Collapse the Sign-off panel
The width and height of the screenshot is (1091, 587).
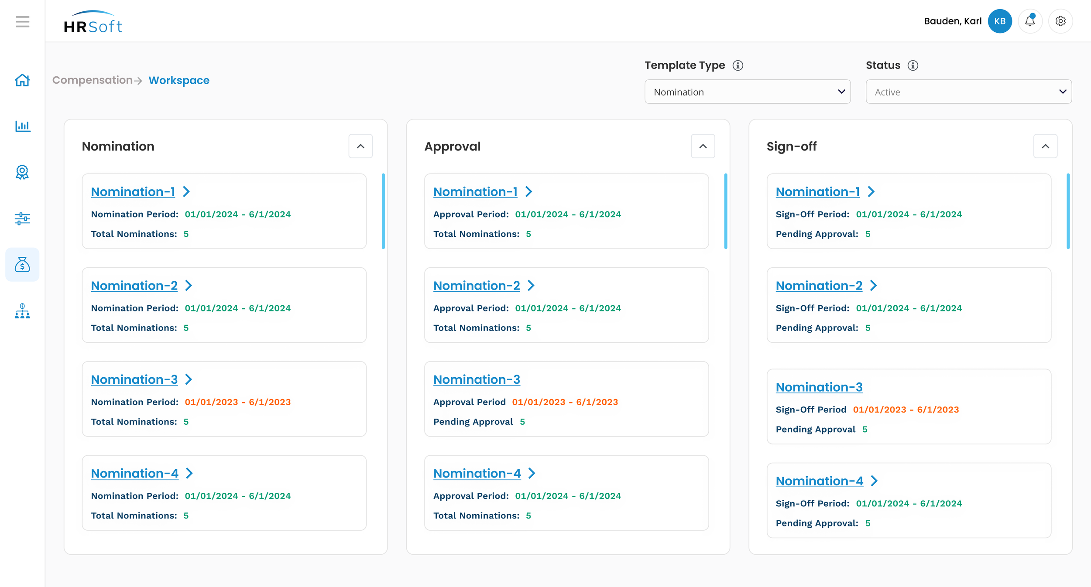(x=1045, y=146)
